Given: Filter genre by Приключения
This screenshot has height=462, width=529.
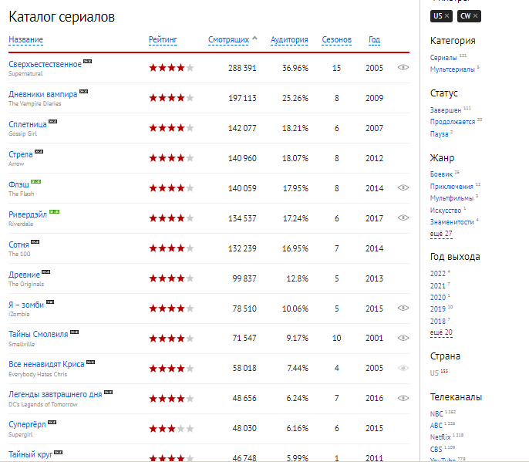Looking at the screenshot, I should tap(451, 187).
